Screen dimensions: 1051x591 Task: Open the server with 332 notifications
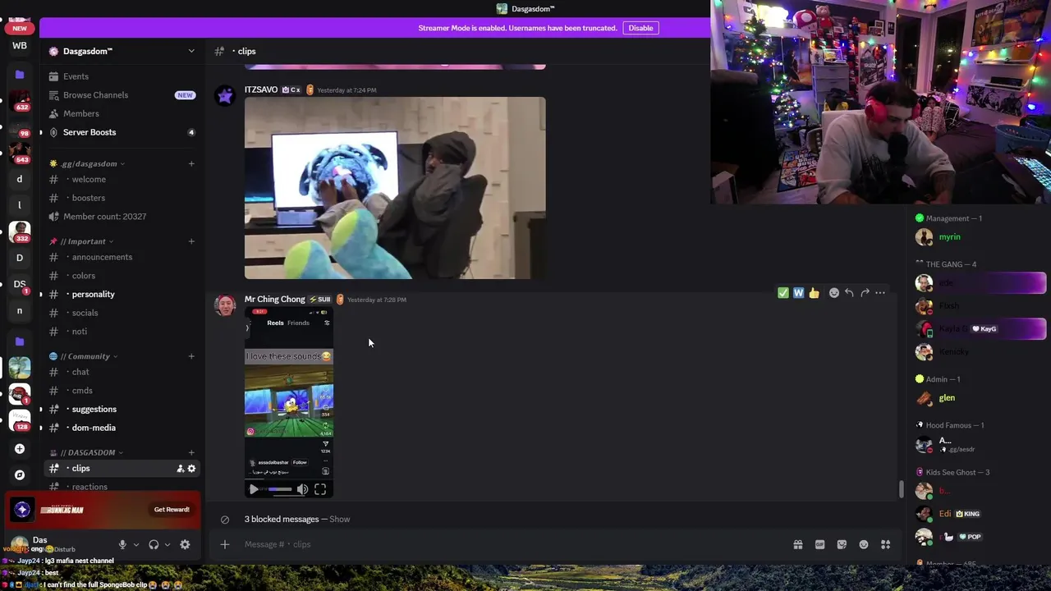[x=20, y=232]
